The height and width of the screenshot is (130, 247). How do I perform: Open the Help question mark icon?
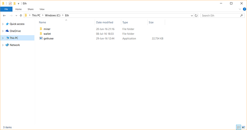click(245, 9)
